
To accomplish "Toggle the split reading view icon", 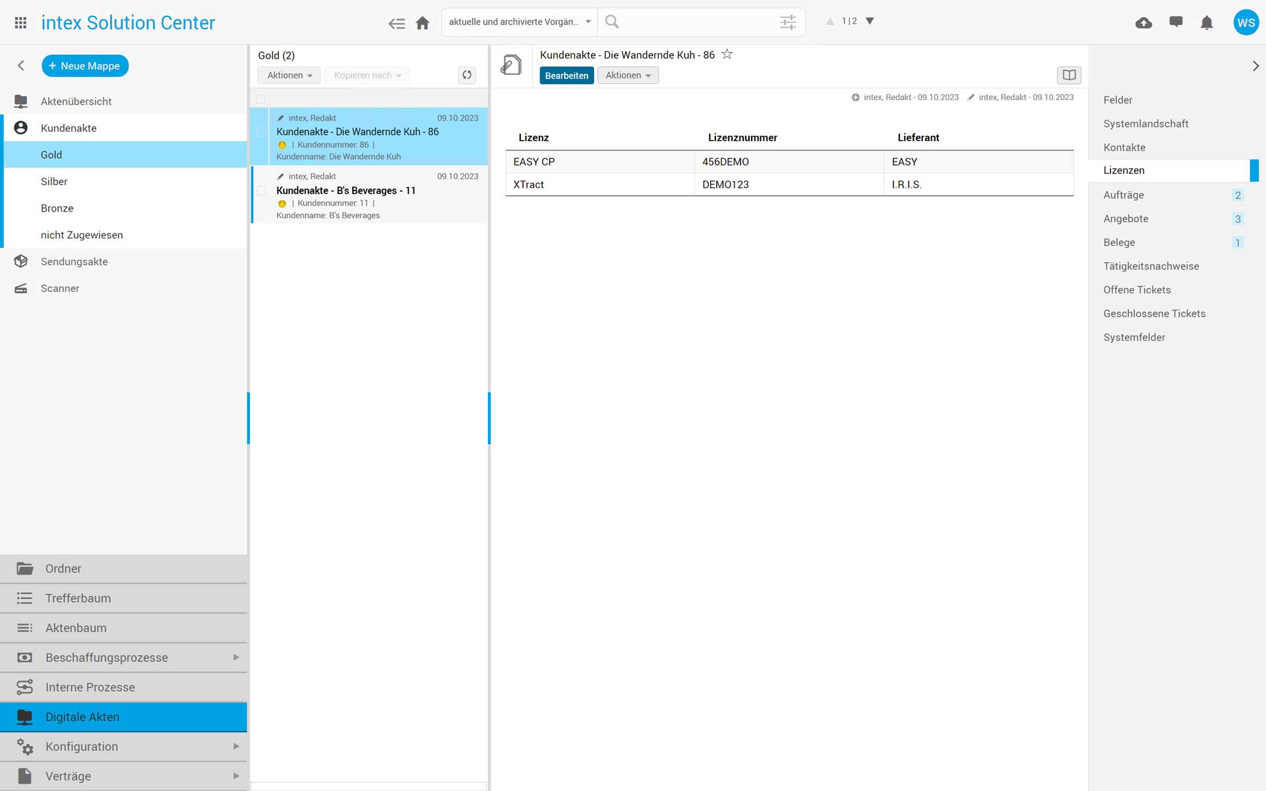I will [x=1069, y=75].
